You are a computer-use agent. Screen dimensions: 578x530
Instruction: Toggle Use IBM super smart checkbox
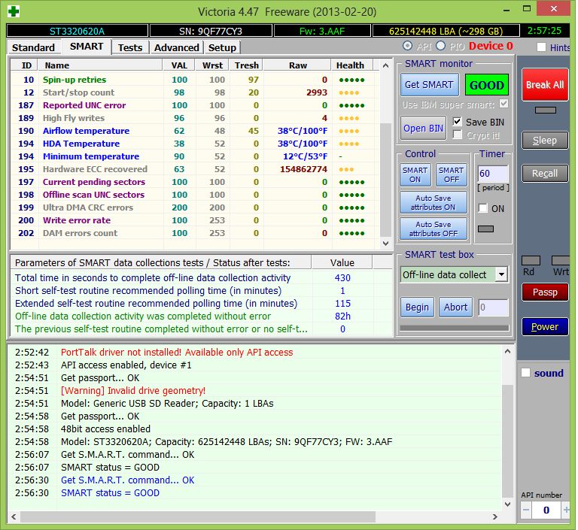tap(503, 104)
